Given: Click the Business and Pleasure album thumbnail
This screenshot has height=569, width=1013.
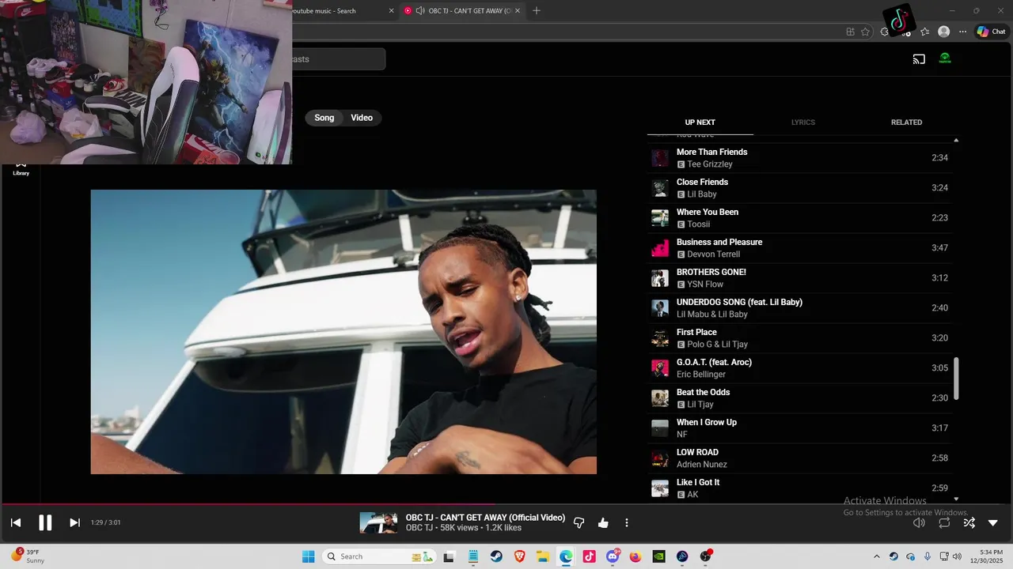Looking at the screenshot, I should [x=660, y=248].
